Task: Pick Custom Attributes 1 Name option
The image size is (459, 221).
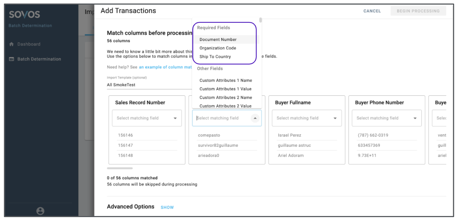Action: pos(226,80)
